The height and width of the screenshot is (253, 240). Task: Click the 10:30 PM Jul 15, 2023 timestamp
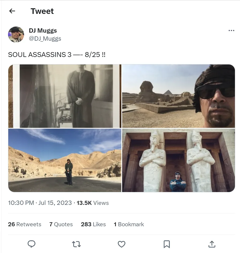tap(40, 203)
